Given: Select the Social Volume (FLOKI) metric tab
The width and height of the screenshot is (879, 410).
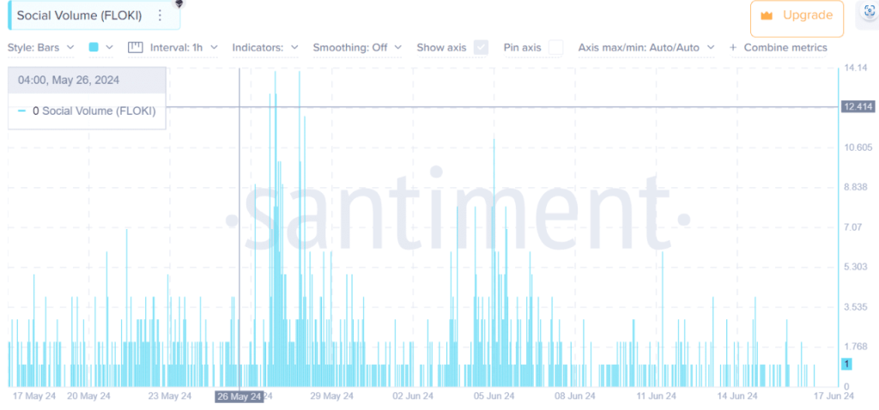Looking at the screenshot, I should point(94,15).
